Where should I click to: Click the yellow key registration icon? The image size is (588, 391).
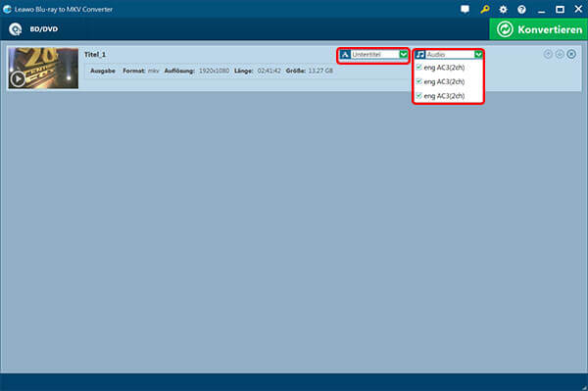tap(484, 10)
